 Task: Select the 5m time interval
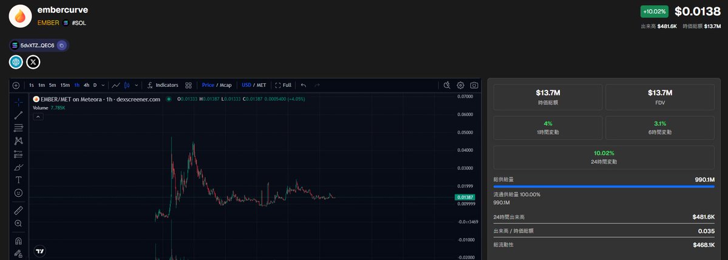[52, 86]
